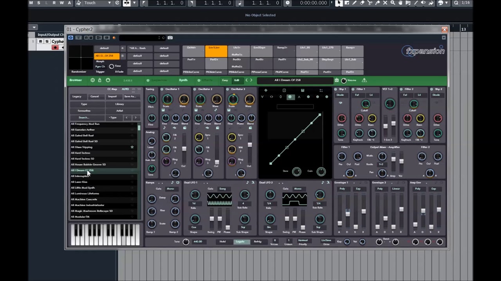Screen dimensions: 501x281
Task: Toggle Oscillator 3 power button
Action: coord(227,89)
